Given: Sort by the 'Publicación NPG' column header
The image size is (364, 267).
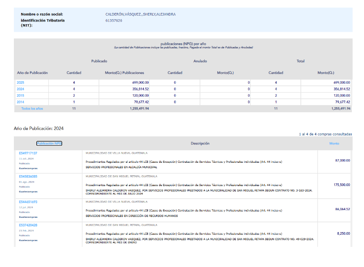Looking at the screenshot, I should 49,144.
